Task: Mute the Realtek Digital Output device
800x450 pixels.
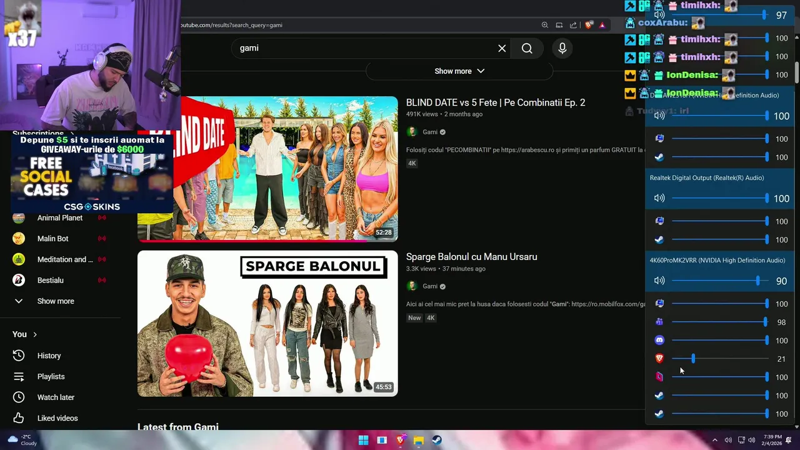Action: [659, 198]
